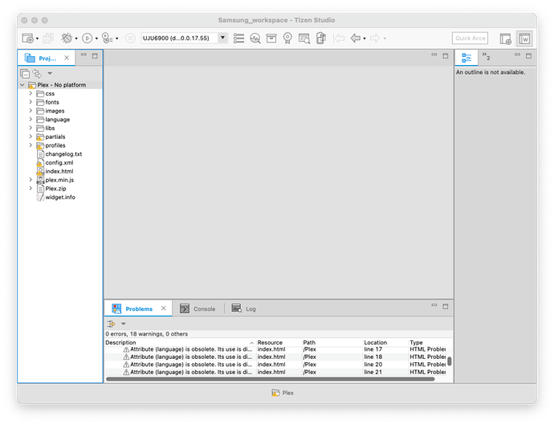Select index.html in the project tree
This screenshot has width=554, height=424.
pyautogui.click(x=55, y=171)
